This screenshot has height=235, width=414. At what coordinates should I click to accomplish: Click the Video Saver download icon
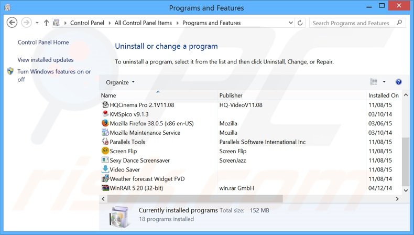click(x=105, y=169)
